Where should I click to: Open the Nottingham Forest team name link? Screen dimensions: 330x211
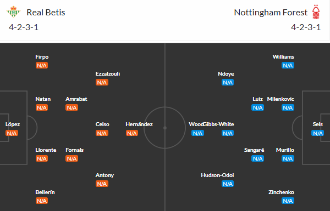[x=271, y=13]
